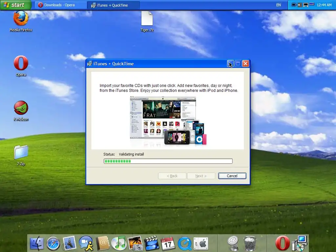Click the drive icon in the system tray
The height and width of the screenshot is (252, 336).
point(312,4)
